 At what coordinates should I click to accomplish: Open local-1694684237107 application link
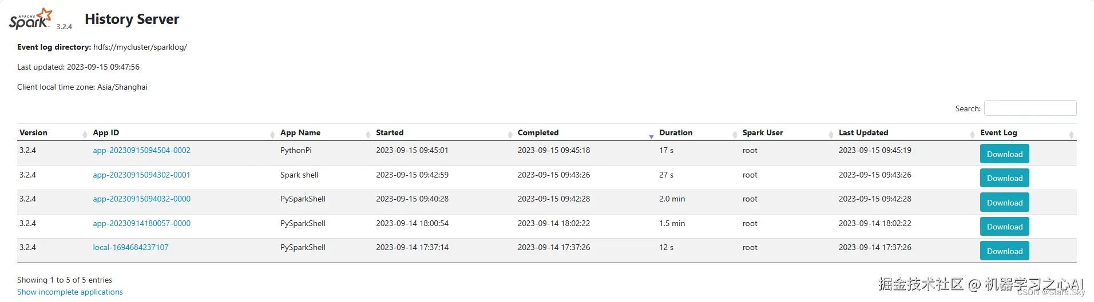131,248
